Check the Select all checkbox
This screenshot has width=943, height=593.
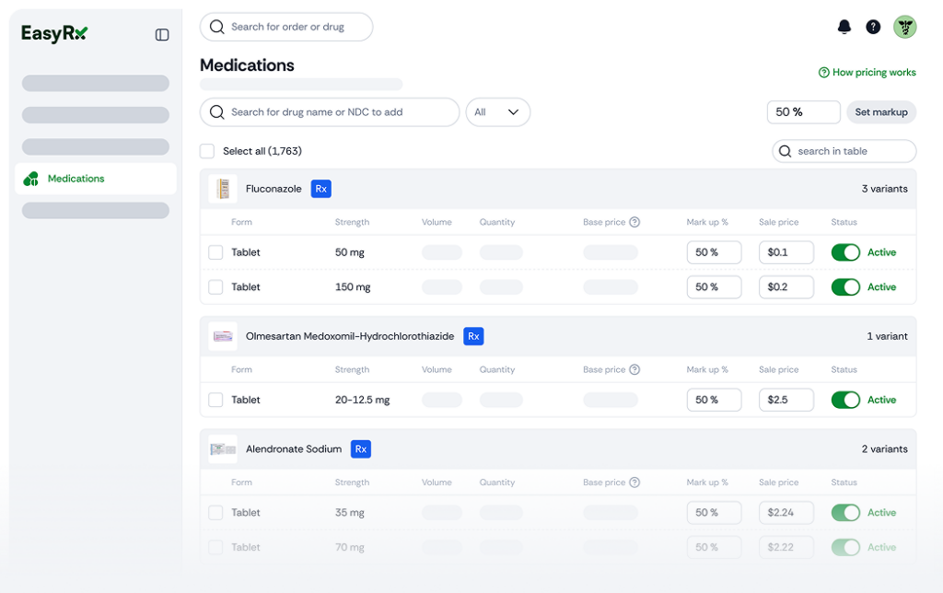206,149
